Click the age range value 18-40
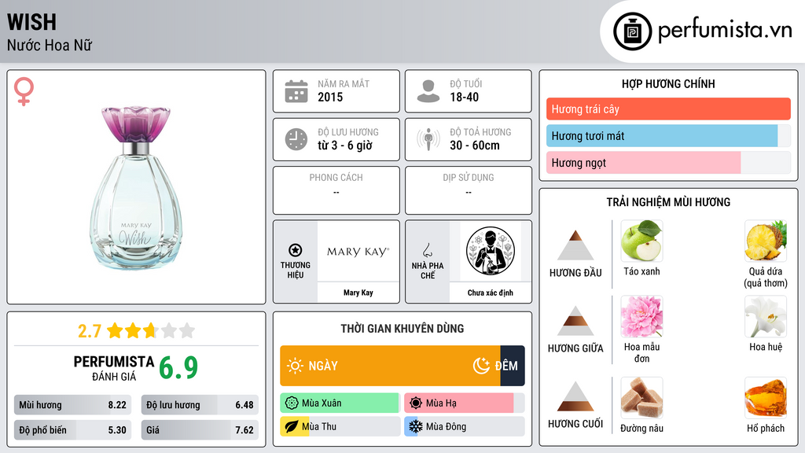 click(464, 97)
